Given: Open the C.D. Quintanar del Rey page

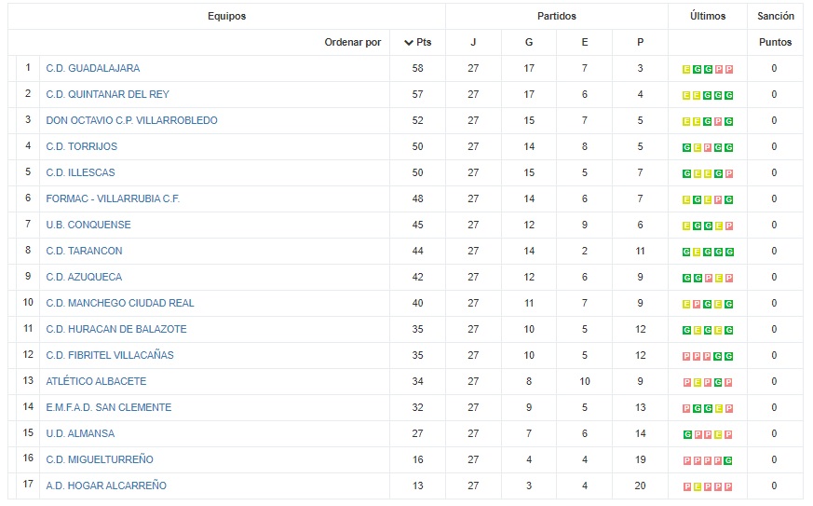Looking at the screenshot, I should point(107,94).
